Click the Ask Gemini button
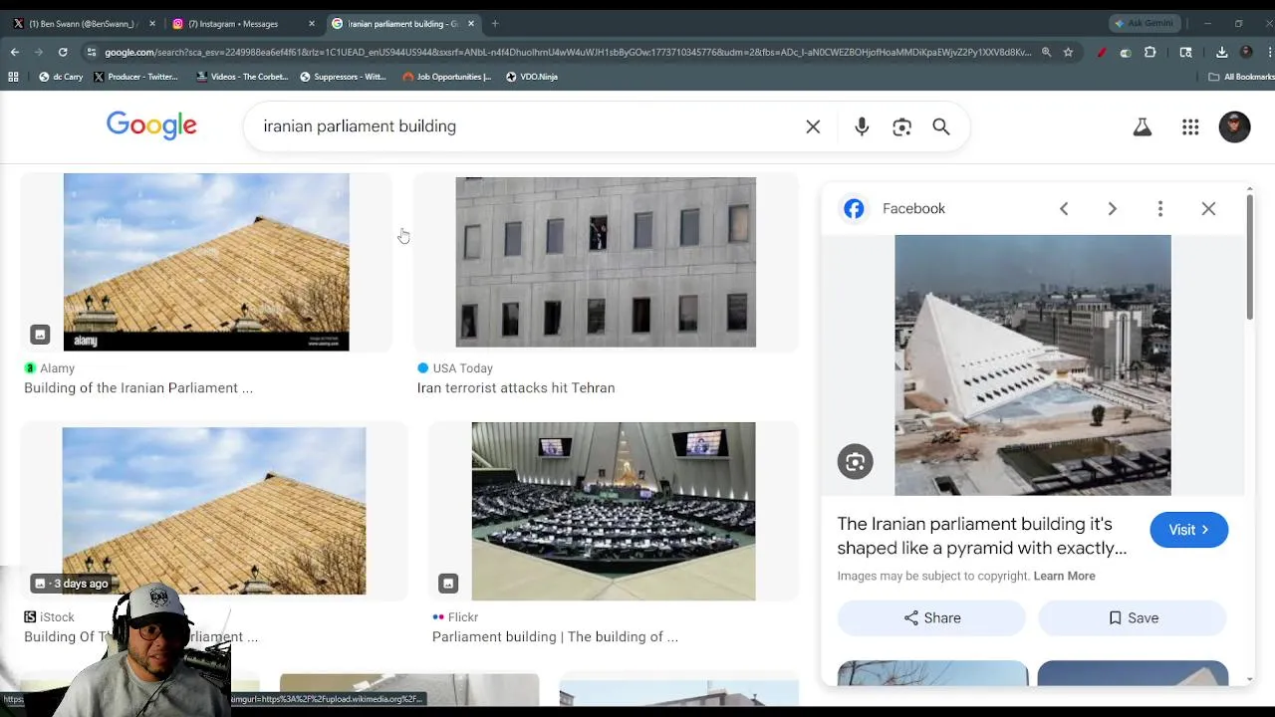This screenshot has height=717, width=1275. pyautogui.click(x=1145, y=23)
